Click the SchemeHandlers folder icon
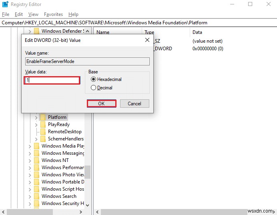This screenshot has width=277, height=215. point(43,139)
